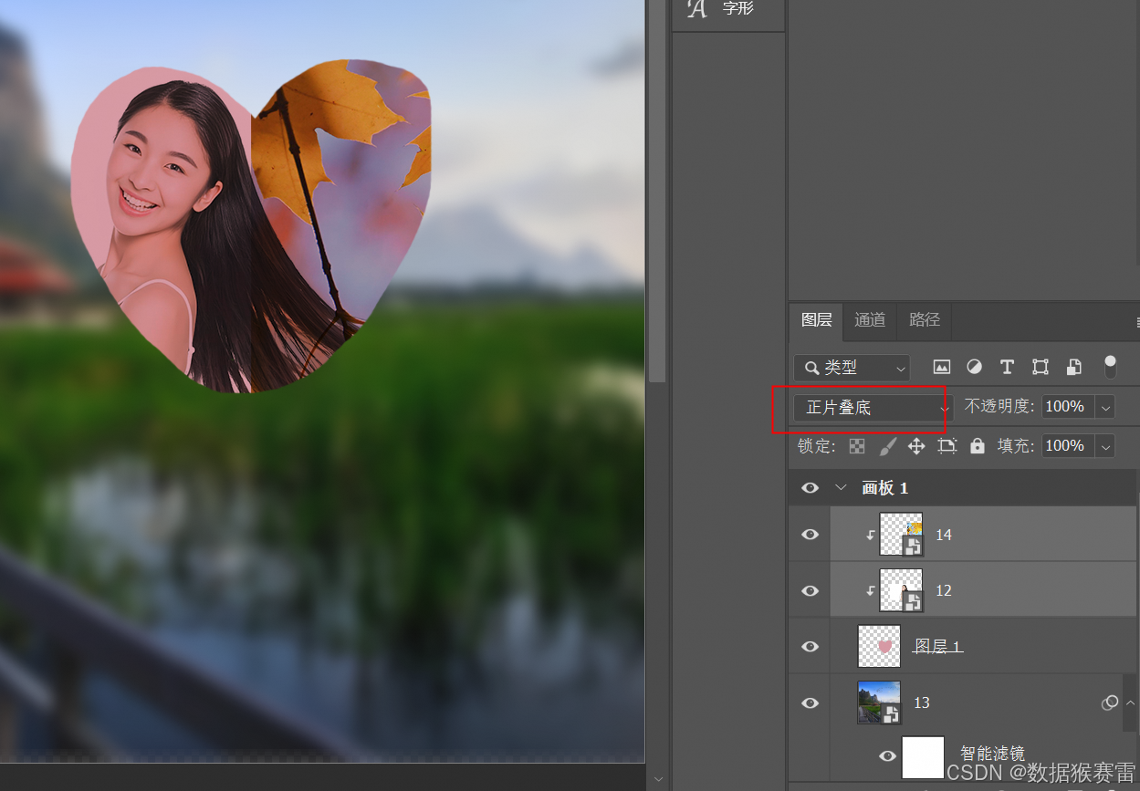
Task: Select layer 13 landscape thumbnail
Action: click(x=879, y=703)
